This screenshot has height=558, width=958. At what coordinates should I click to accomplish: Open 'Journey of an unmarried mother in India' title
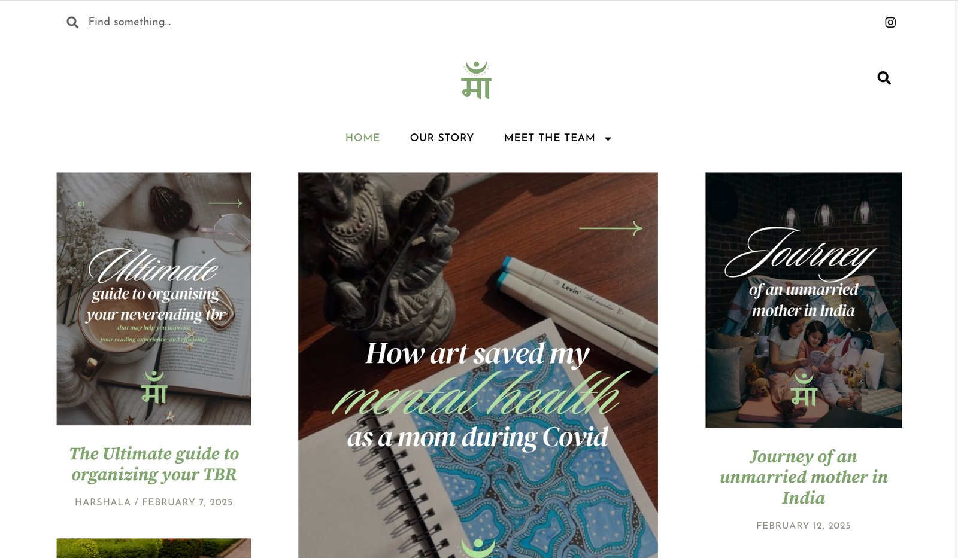click(804, 477)
